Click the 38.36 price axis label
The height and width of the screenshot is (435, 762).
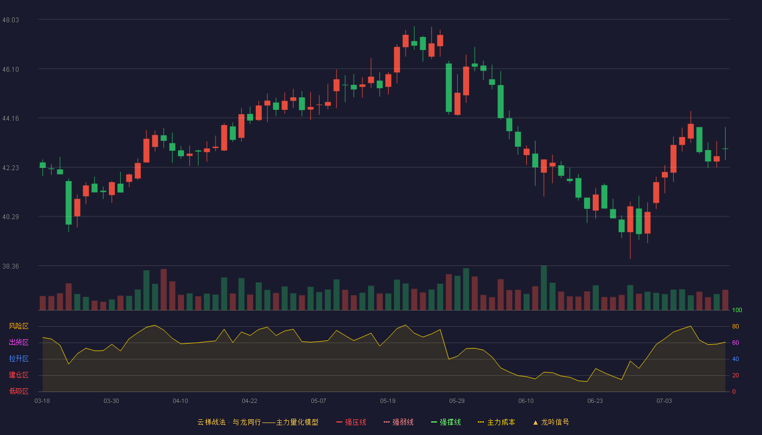[10, 266]
